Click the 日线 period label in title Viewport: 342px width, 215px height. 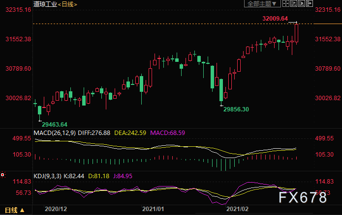click(67, 4)
